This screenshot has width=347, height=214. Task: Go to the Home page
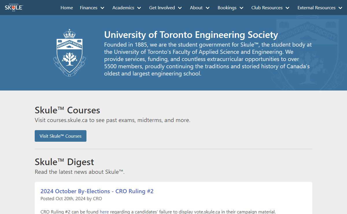coord(67,8)
